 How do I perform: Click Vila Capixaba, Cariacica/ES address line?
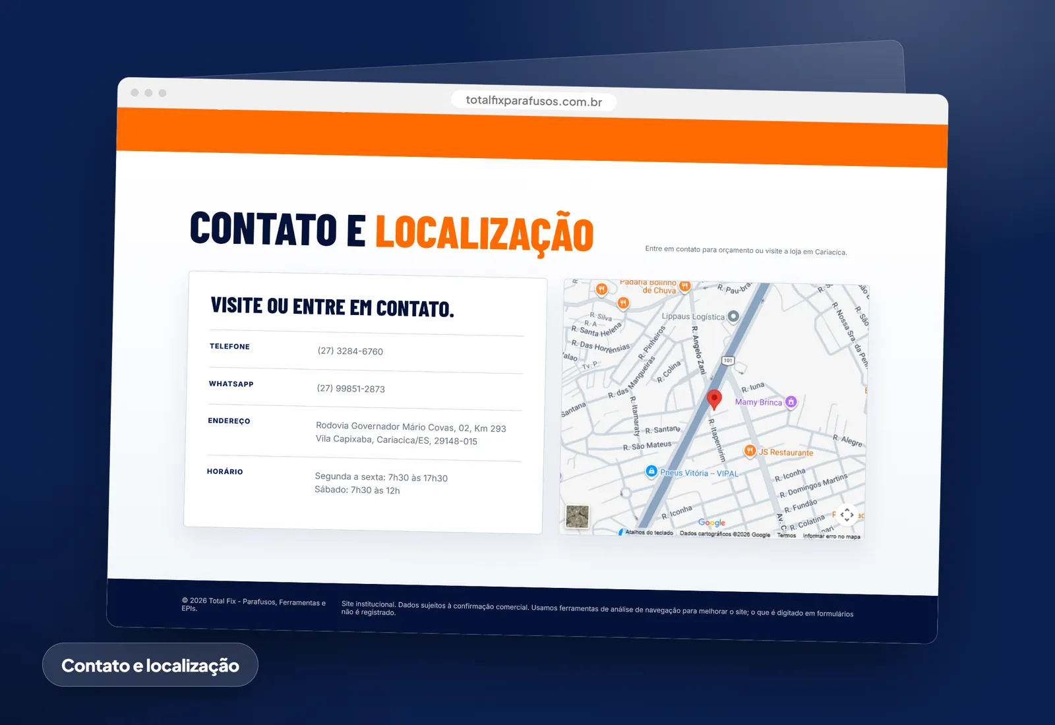pyautogui.click(x=396, y=440)
